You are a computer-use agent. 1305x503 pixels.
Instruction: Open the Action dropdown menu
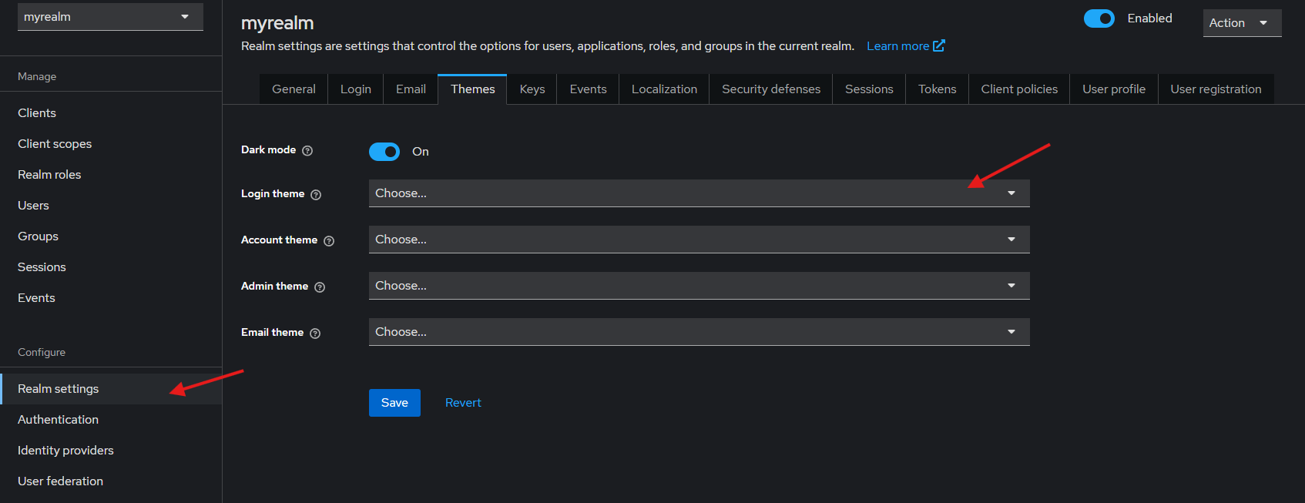pos(1242,23)
